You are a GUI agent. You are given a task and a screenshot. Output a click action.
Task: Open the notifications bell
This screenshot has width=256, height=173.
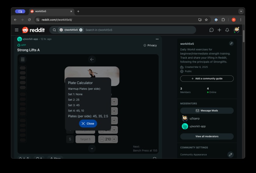pyautogui.click(x=227, y=30)
